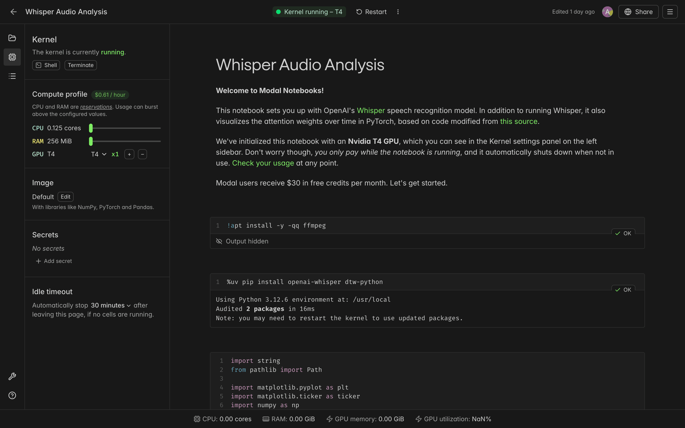
Task: Click the No secrets text
Action: tap(48, 248)
